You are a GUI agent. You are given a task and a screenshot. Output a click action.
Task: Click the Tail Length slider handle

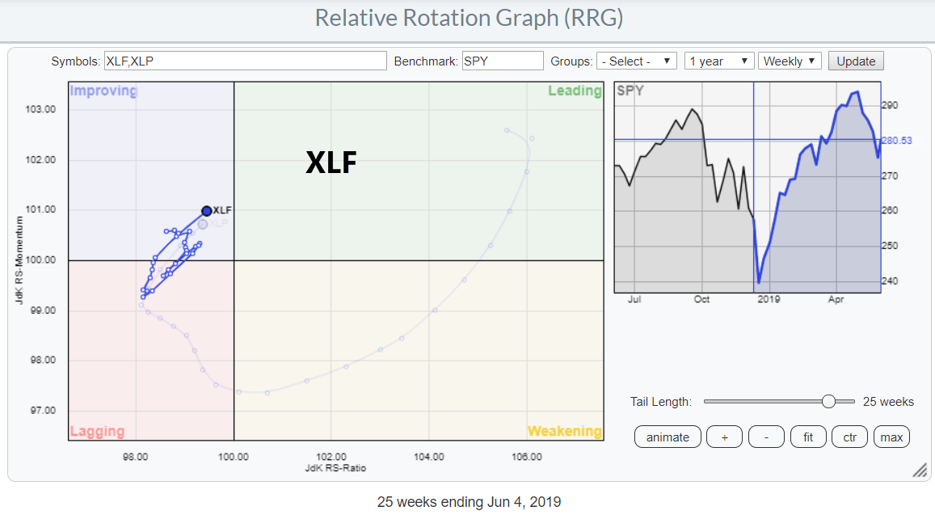(828, 401)
